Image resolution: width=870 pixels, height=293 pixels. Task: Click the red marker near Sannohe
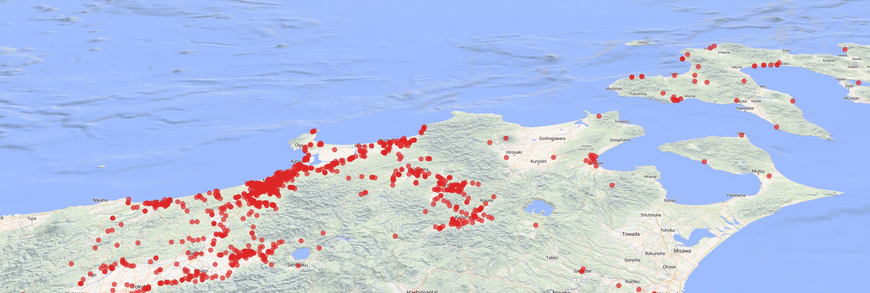(584, 271)
